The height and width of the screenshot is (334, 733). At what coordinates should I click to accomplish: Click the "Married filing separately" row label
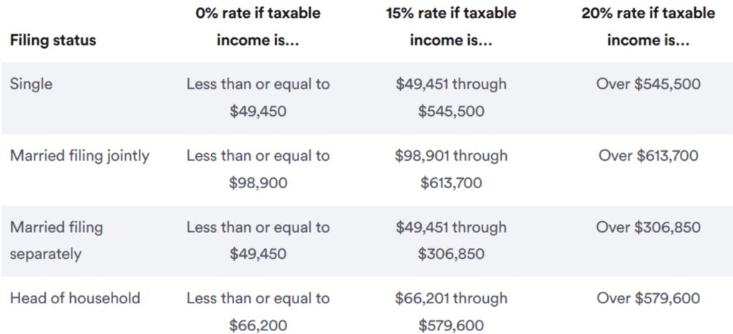click(x=57, y=240)
